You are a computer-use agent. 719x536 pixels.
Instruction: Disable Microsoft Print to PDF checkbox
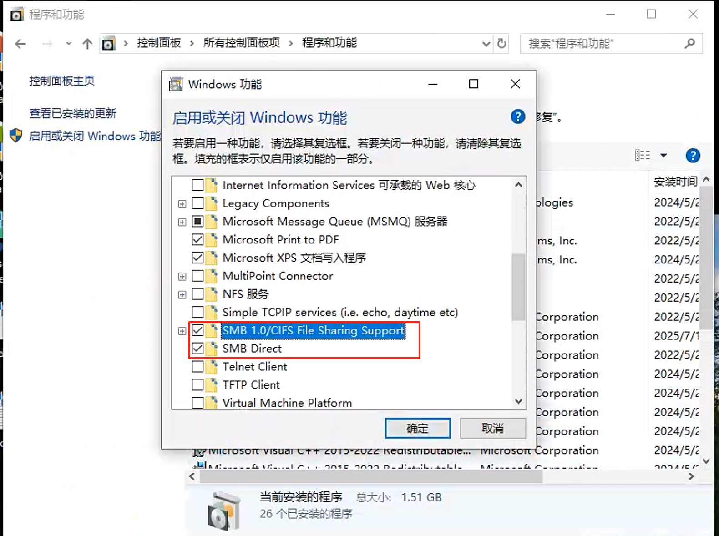[197, 239]
